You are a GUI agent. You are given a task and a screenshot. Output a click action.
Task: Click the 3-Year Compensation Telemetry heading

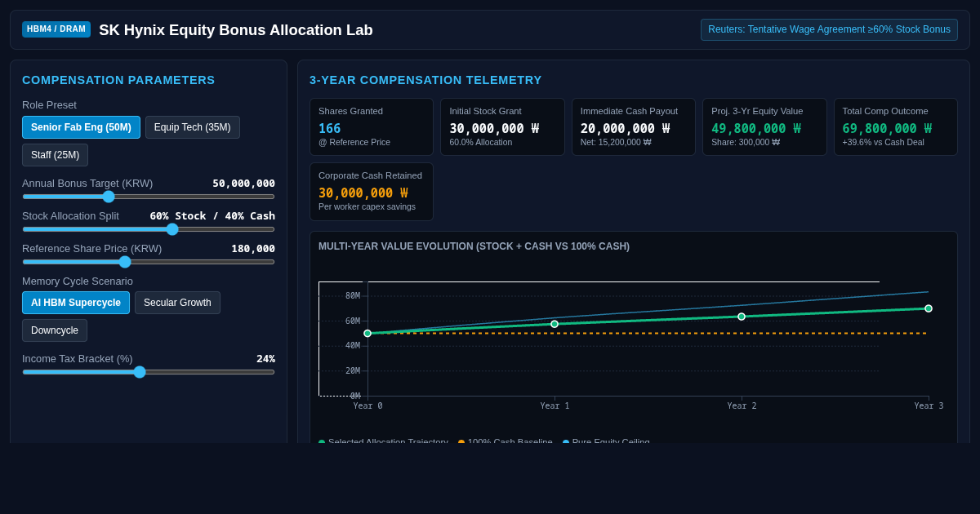pyautogui.click(x=425, y=80)
